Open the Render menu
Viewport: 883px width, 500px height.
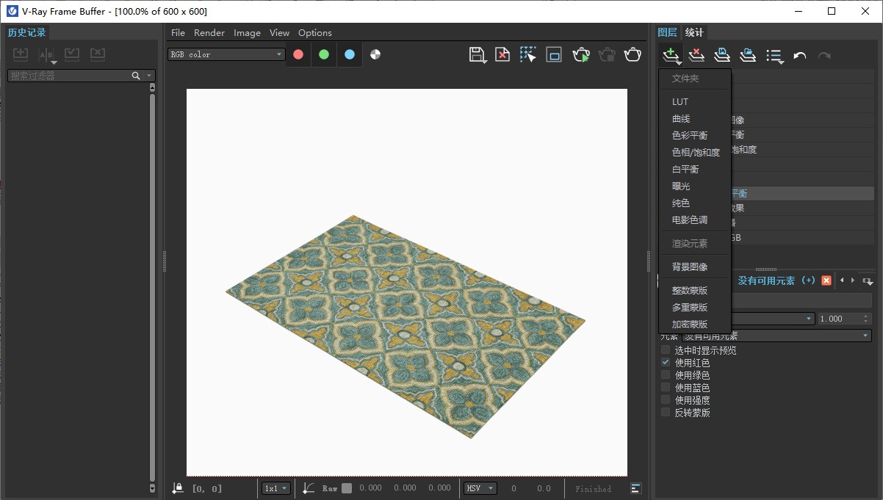click(x=209, y=33)
